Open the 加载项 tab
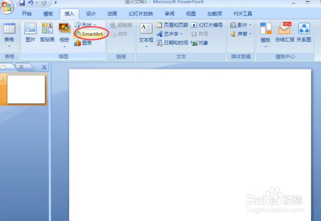This screenshot has width=321, height=221. [215, 14]
